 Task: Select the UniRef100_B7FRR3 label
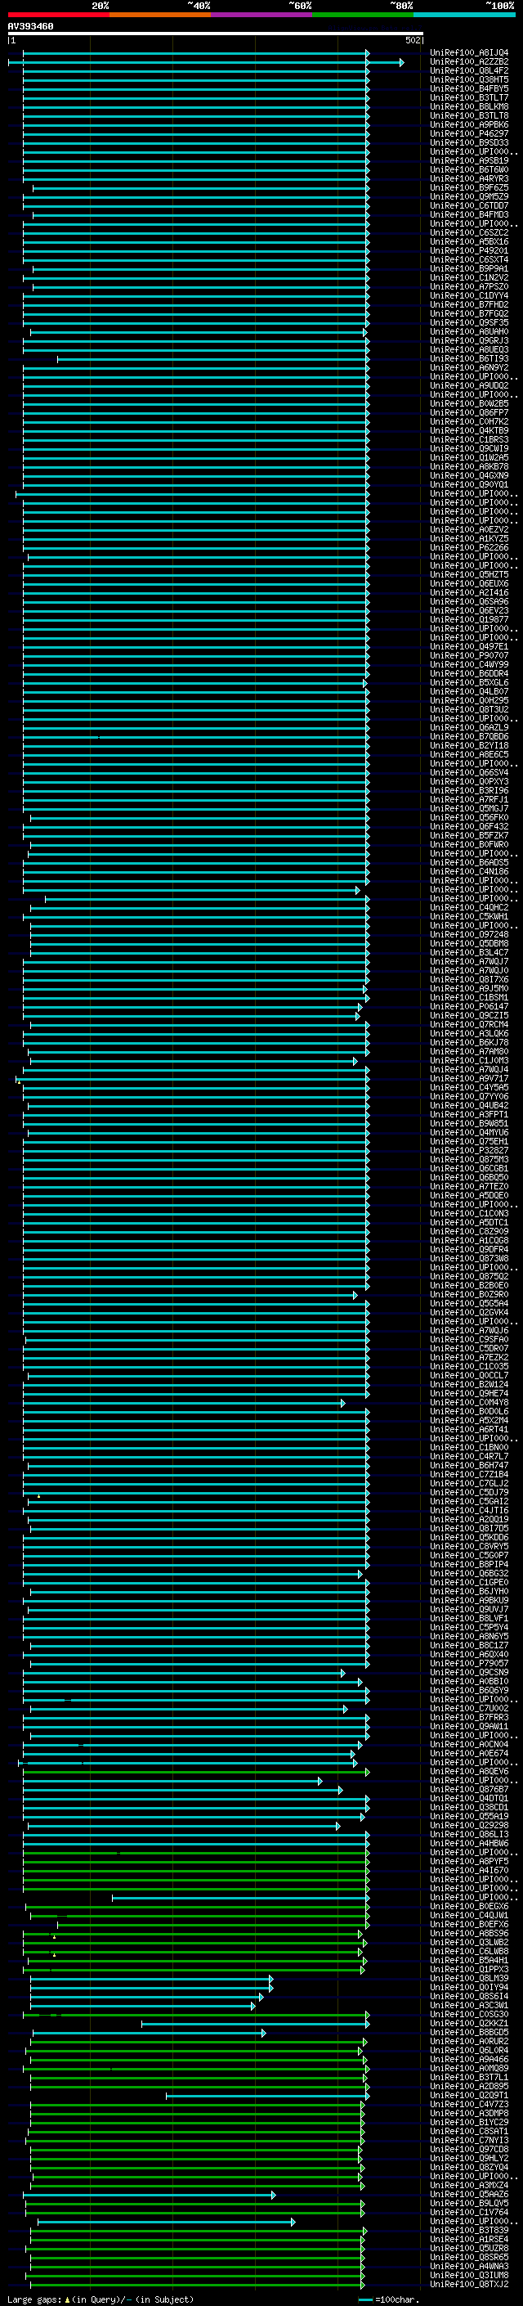[x=469, y=1717]
